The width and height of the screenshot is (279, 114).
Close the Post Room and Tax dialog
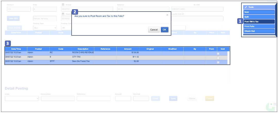167,15
